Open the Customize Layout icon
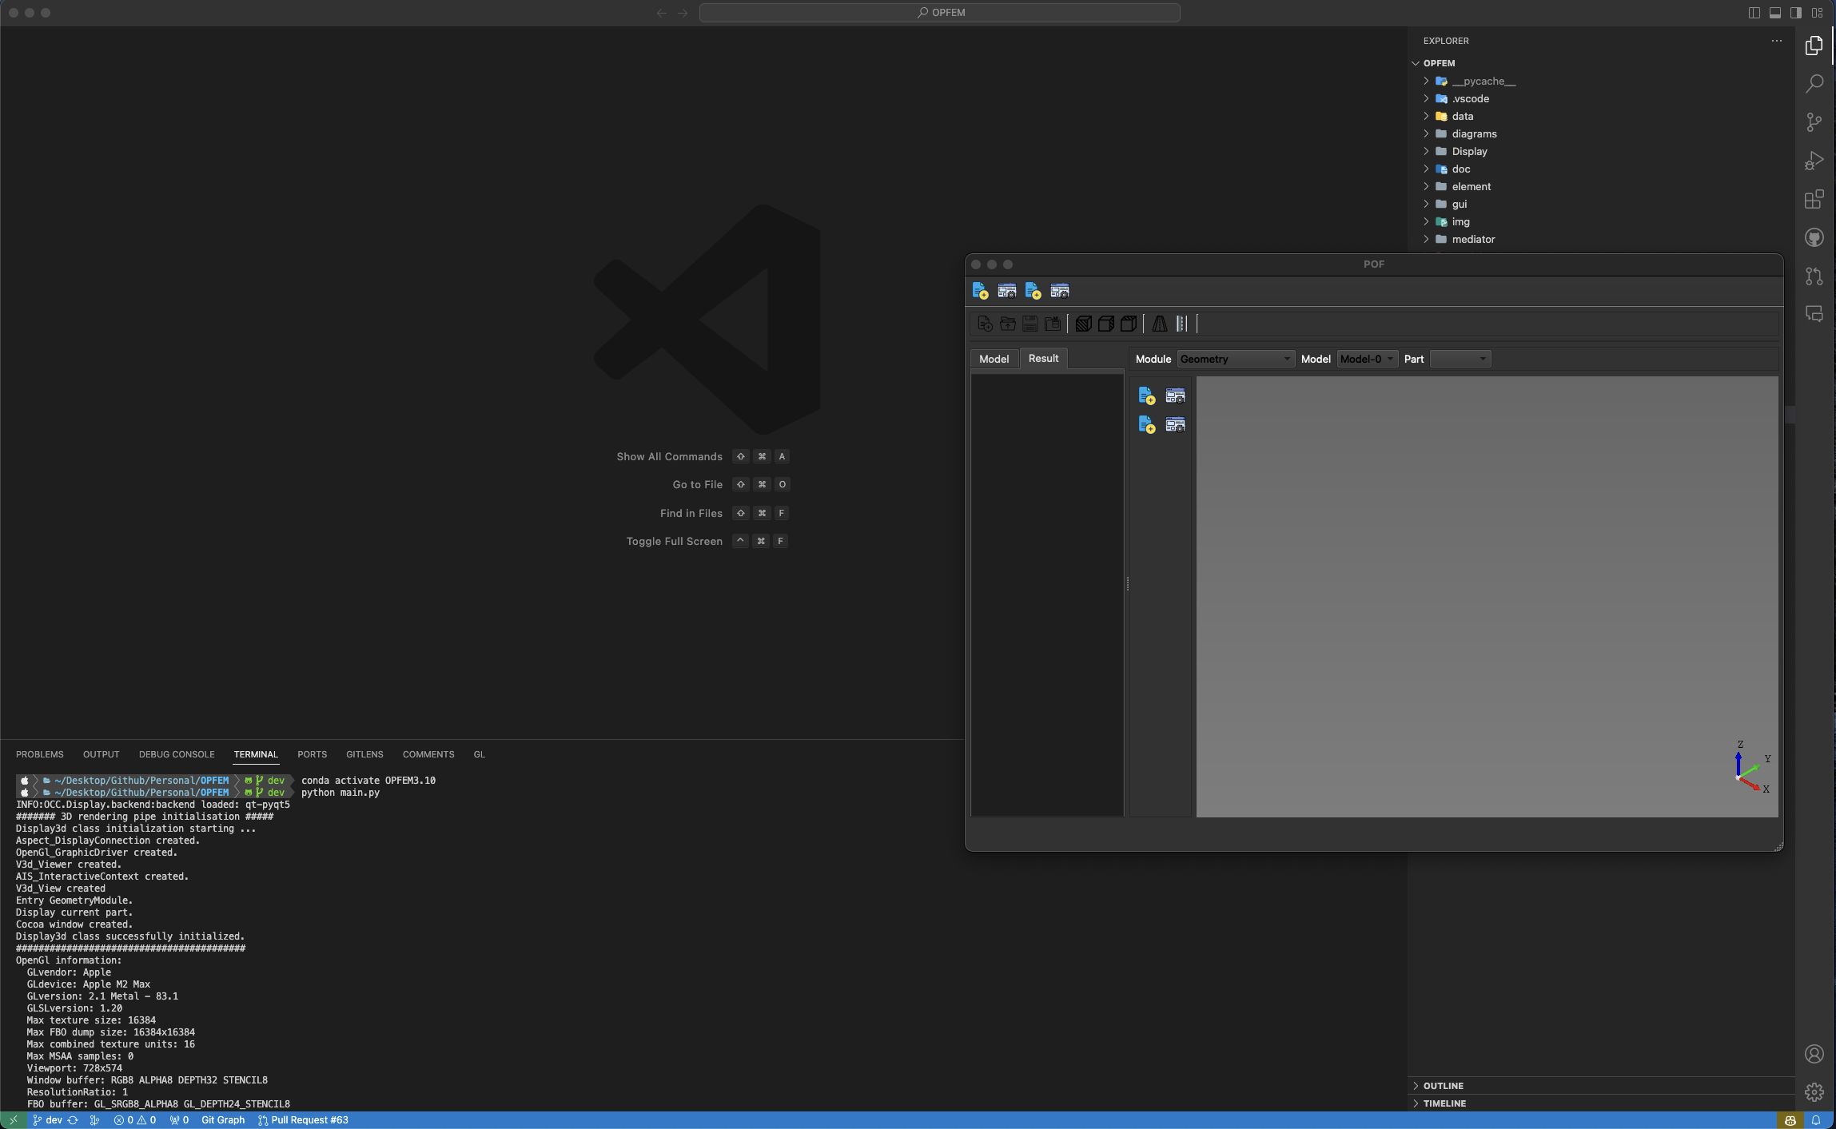 click(x=1818, y=13)
